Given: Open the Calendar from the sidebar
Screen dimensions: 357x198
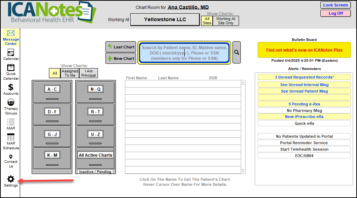Looking at the screenshot, I should 11,52.
